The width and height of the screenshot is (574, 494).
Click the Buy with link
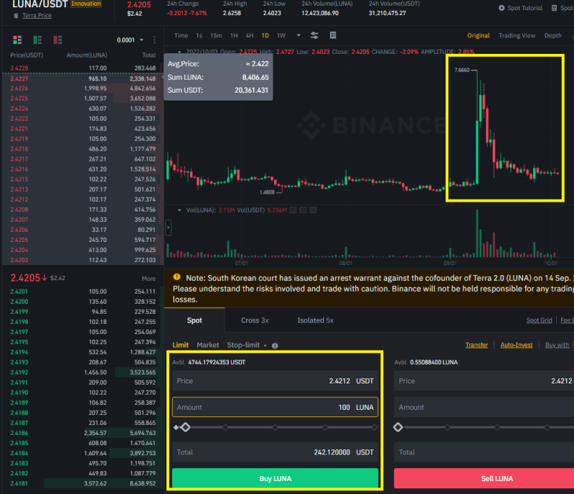(557, 345)
